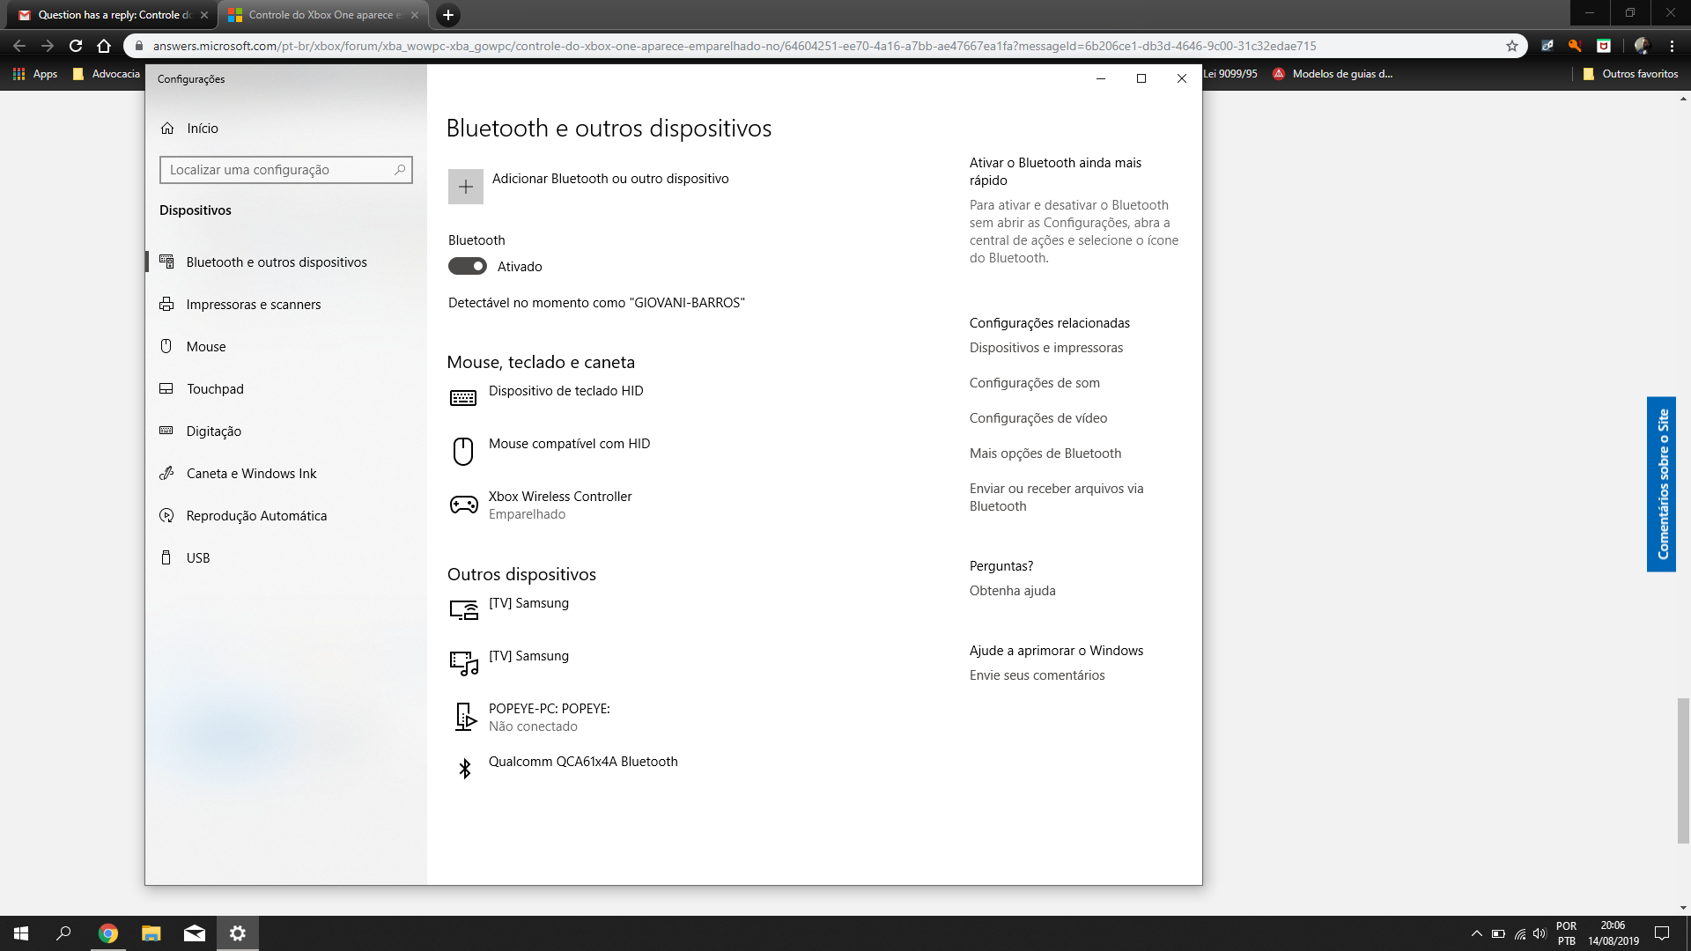Open Dispositivos e impressoras link

click(1046, 348)
